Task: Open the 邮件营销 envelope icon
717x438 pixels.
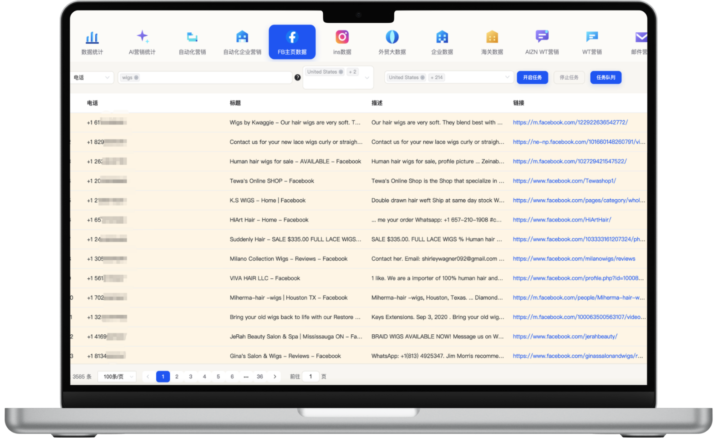Action: [x=641, y=37]
